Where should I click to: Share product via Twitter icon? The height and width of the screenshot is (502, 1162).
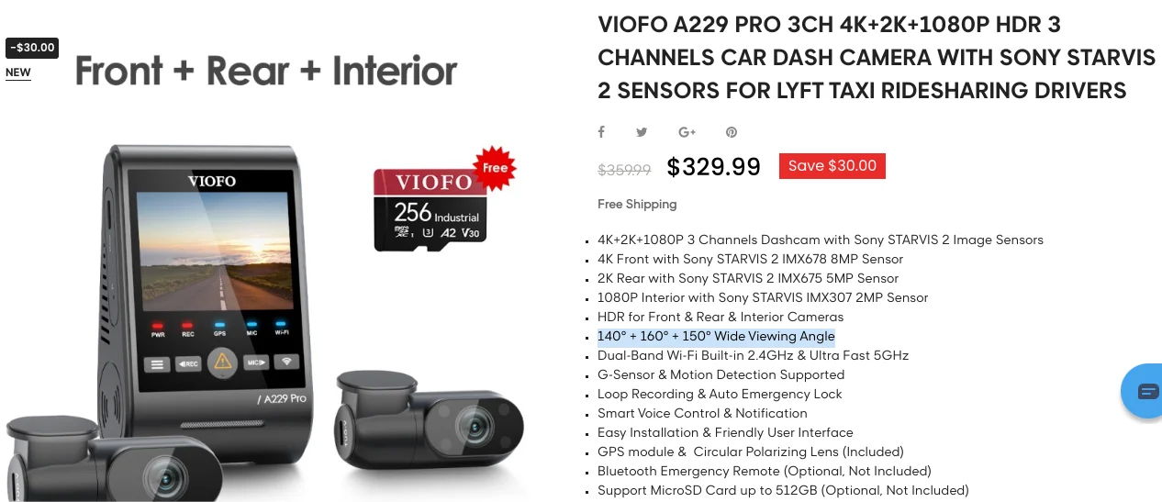(642, 132)
